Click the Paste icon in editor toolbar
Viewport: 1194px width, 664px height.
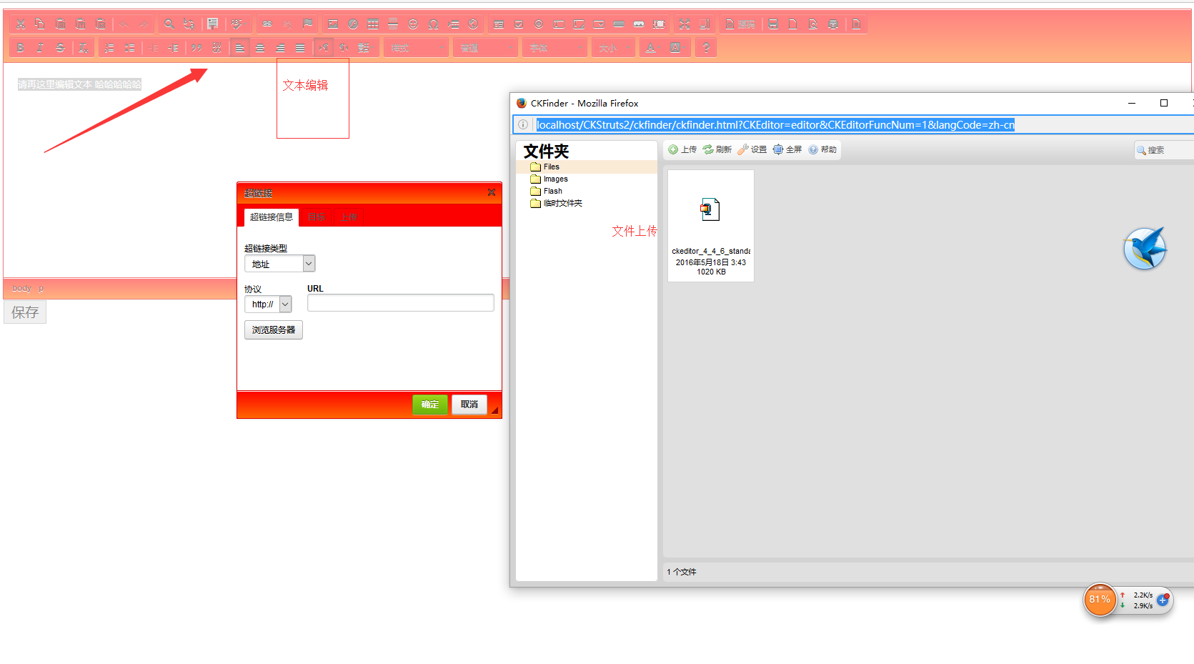point(61,24)
